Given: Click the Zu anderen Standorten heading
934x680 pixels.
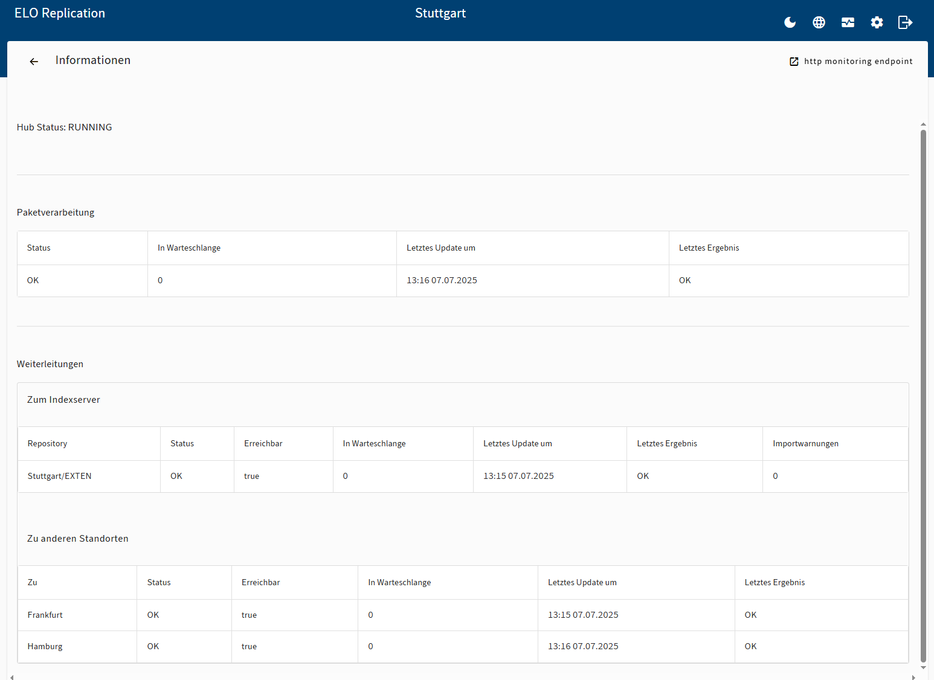Looking at the screenshot, I should 78,539.
